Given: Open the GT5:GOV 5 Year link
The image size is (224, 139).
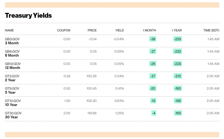Looking at the screenshot, I should pyautogui.click(x=12, y=90).
